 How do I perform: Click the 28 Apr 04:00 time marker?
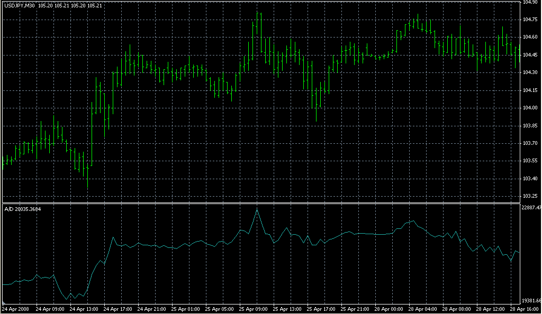click(422, 309)
